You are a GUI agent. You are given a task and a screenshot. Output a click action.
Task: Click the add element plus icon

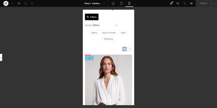(13, 3)
